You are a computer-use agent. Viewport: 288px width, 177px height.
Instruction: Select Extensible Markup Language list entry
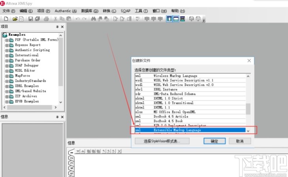pyautogui.click(x=190, y=130)
